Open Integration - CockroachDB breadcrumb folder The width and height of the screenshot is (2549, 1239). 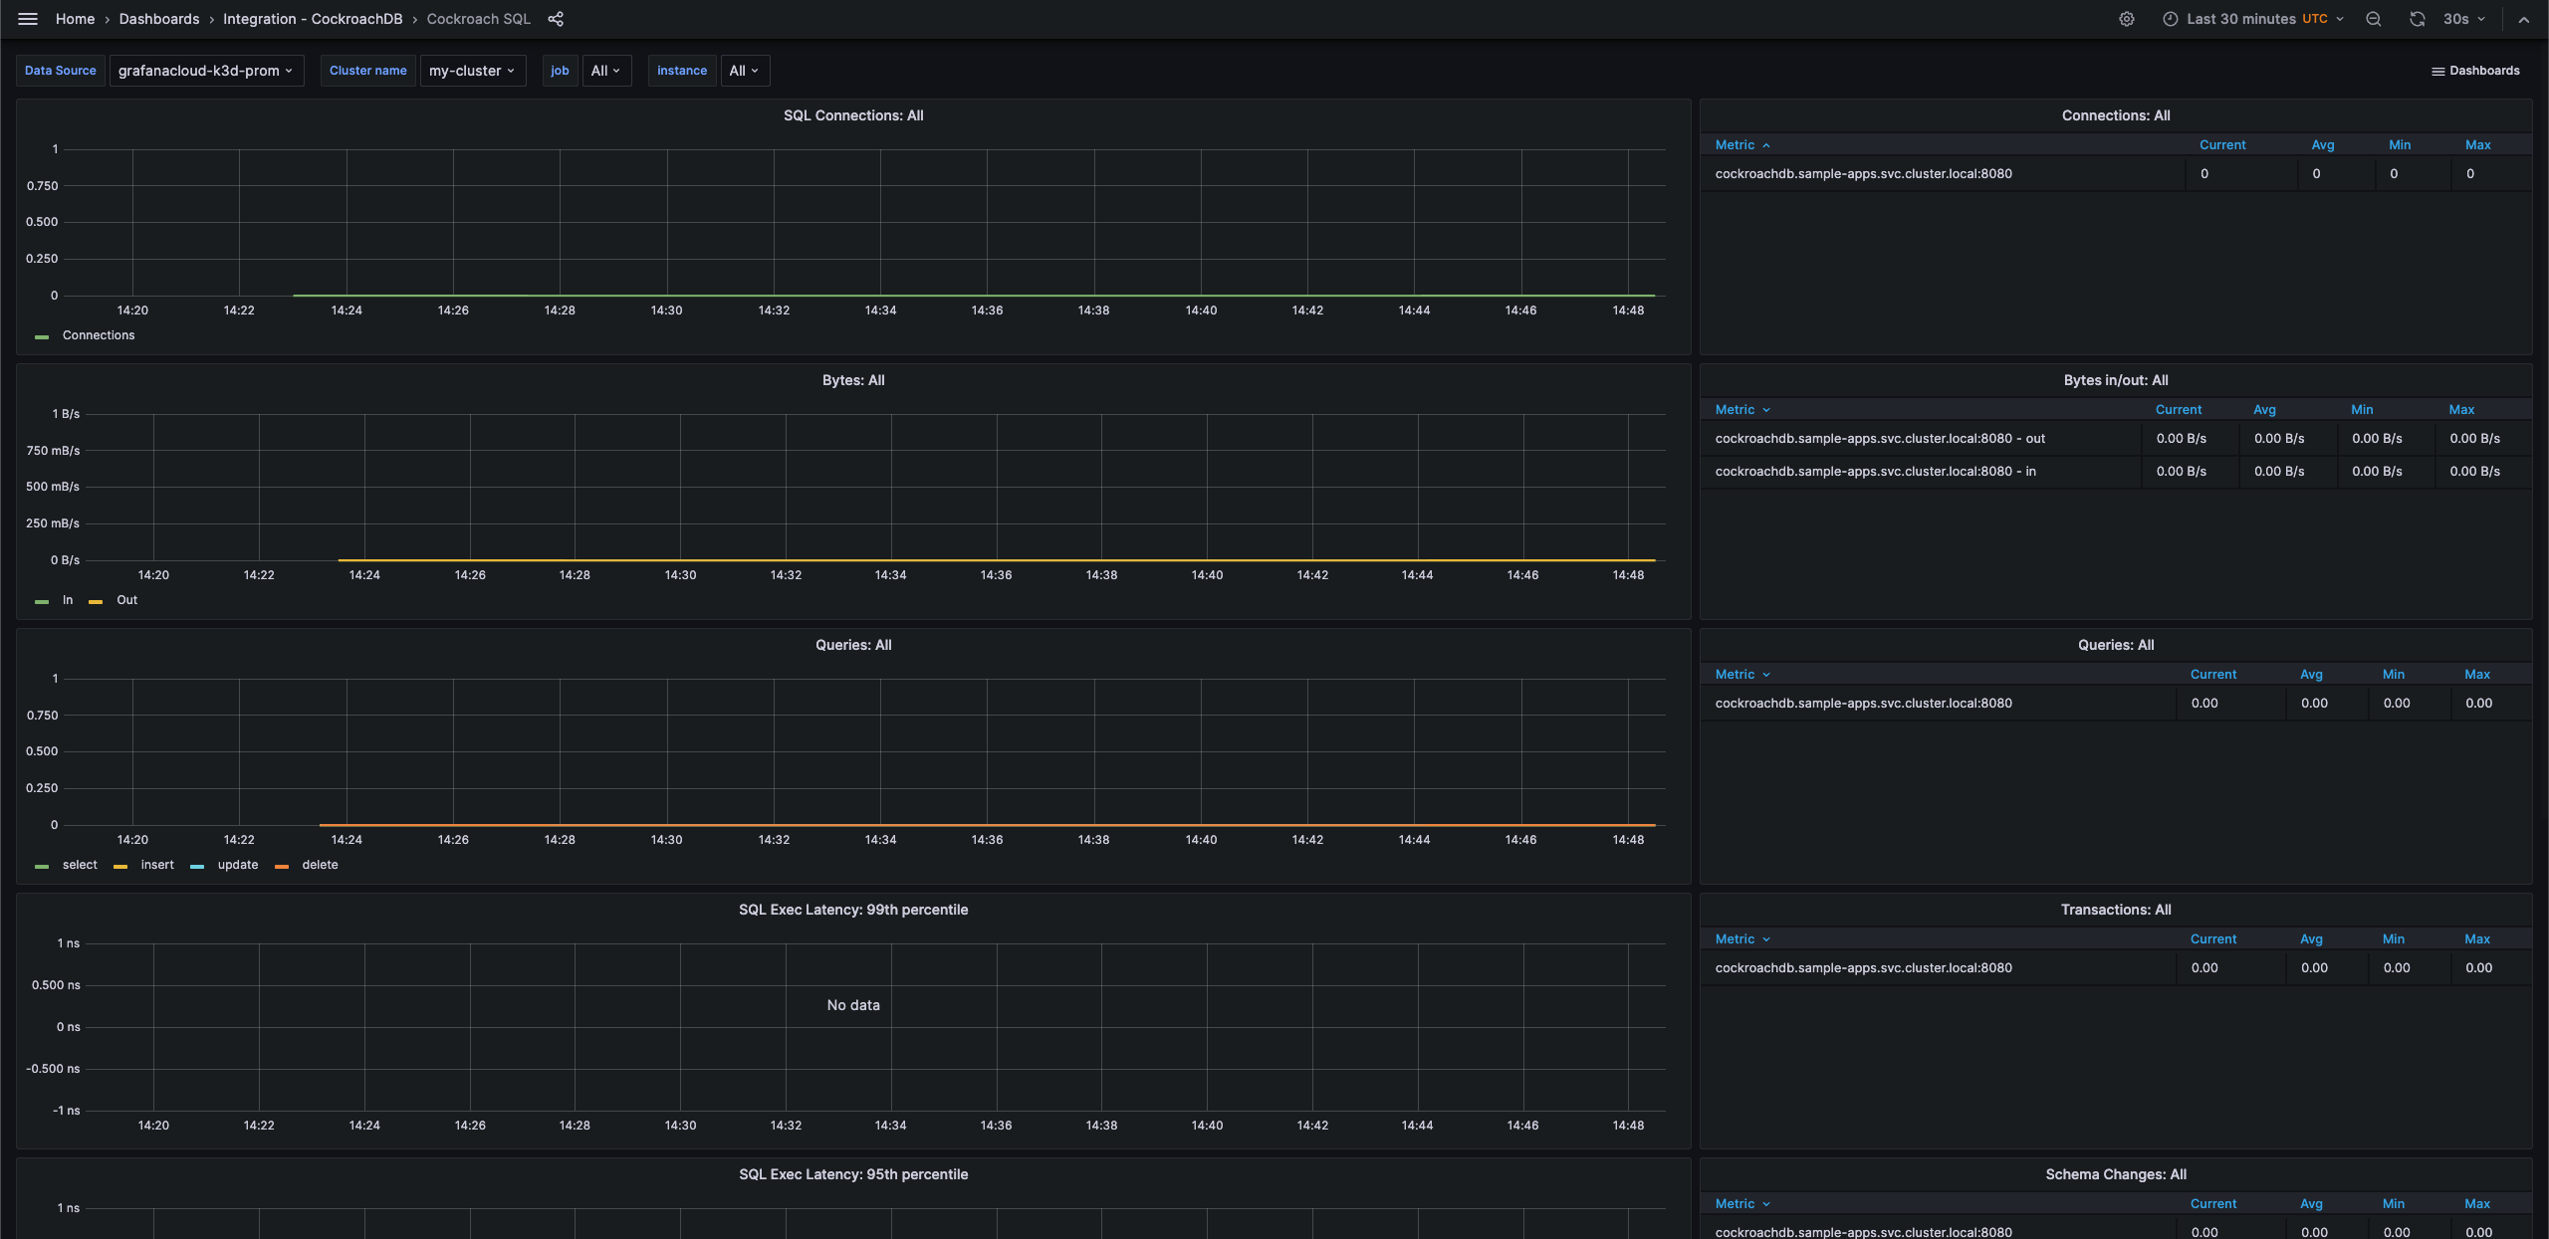pyautogui.click(x=313, y=19)
